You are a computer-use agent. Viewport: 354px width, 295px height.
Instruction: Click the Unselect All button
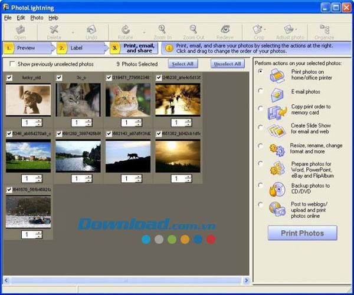pyautogui.click(x=228, y=64)
